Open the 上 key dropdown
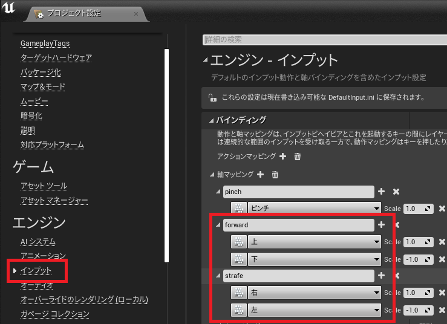The width and height of the screenshot is (447, 324). [x=315, y=242]
